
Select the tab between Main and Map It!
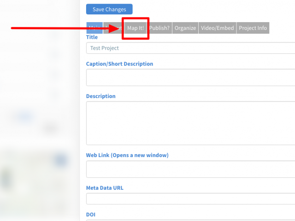[113, 28]
